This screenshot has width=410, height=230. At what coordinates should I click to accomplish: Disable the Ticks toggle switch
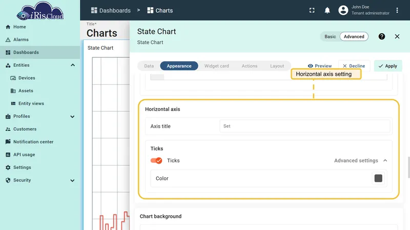tap(156, 160)
